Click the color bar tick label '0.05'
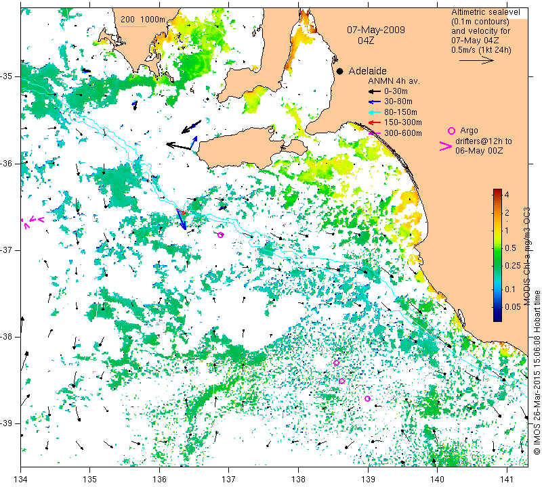The width and height of the screenshot is (542, 487). pos(512,306)
